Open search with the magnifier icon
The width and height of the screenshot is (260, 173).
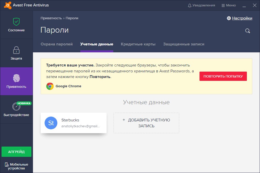click(x=247, y=31)
